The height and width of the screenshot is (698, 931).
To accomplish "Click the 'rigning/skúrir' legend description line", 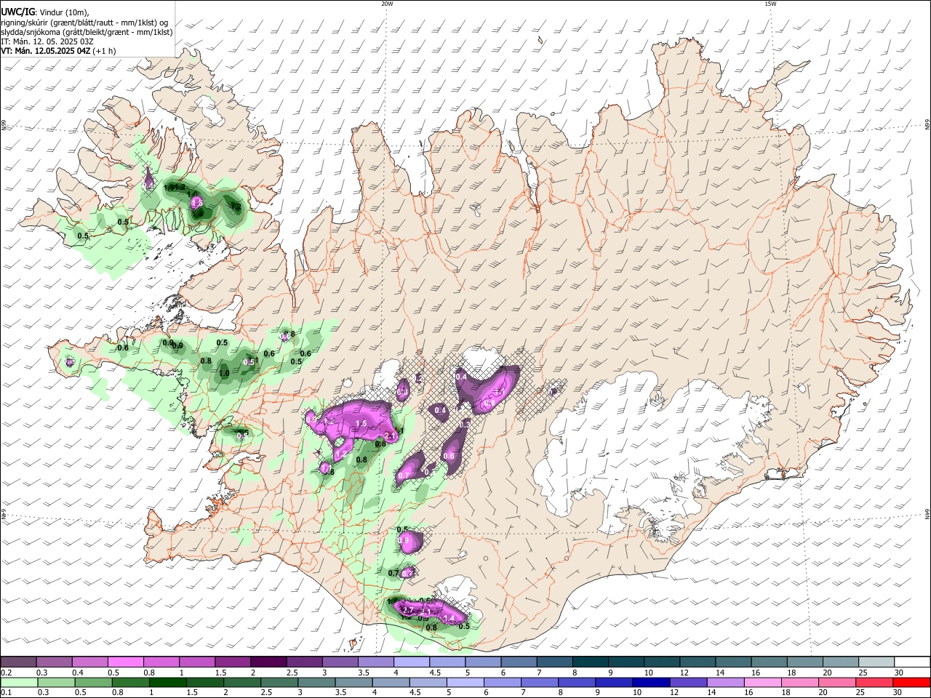I will [84, 23].
